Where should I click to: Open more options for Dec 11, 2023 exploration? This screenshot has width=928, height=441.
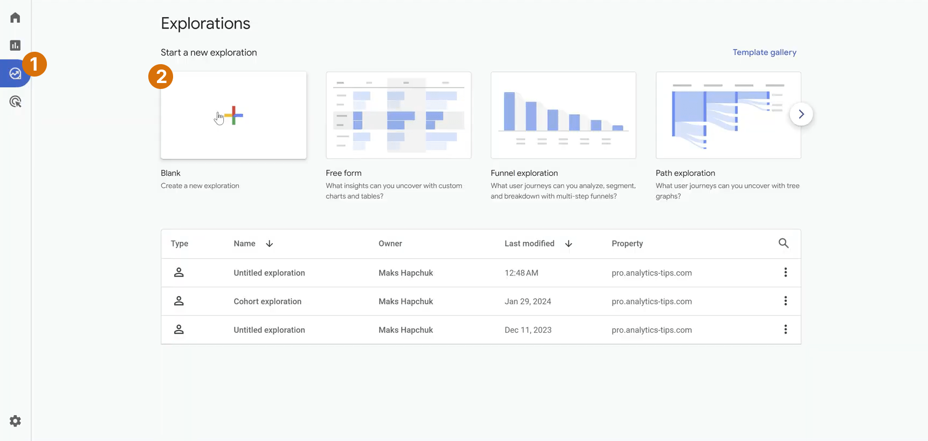click(786, 329)
